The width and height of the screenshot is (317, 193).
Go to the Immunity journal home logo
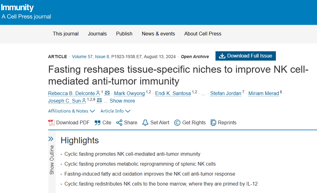[x=17, y=7]
